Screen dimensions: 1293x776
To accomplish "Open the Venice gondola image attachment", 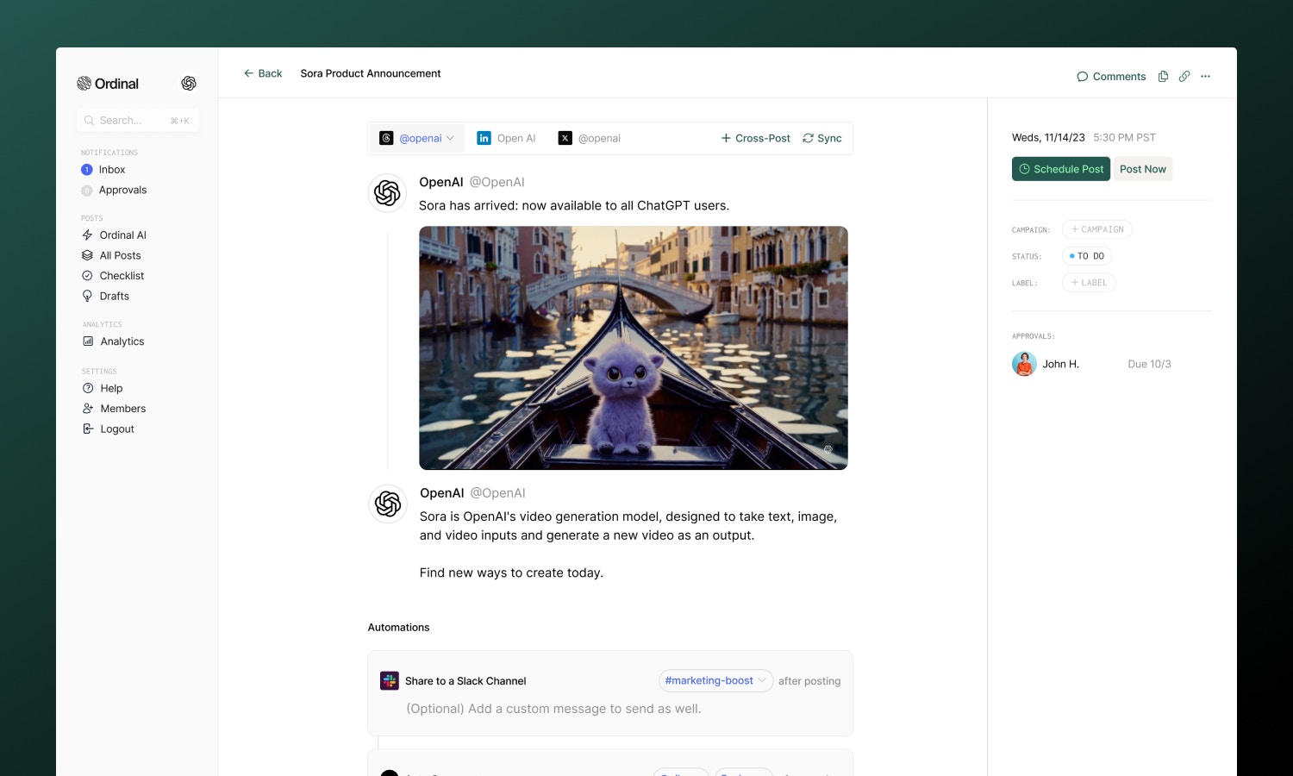I will (x=634, y=348).
